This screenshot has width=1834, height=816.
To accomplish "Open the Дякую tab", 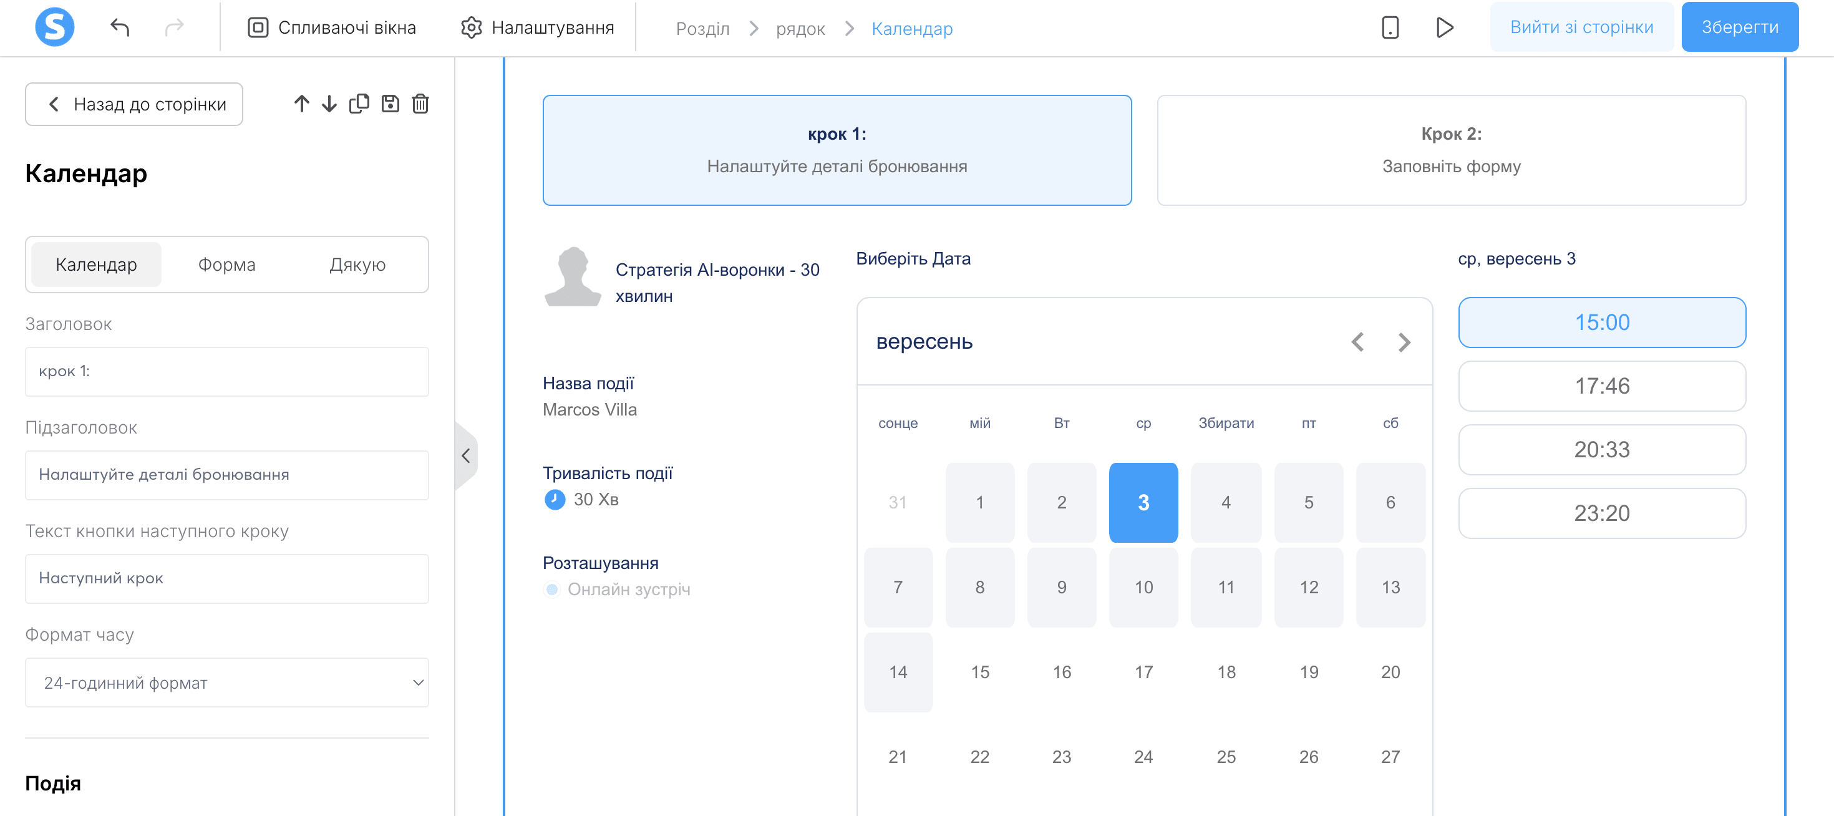I will 357,265.
